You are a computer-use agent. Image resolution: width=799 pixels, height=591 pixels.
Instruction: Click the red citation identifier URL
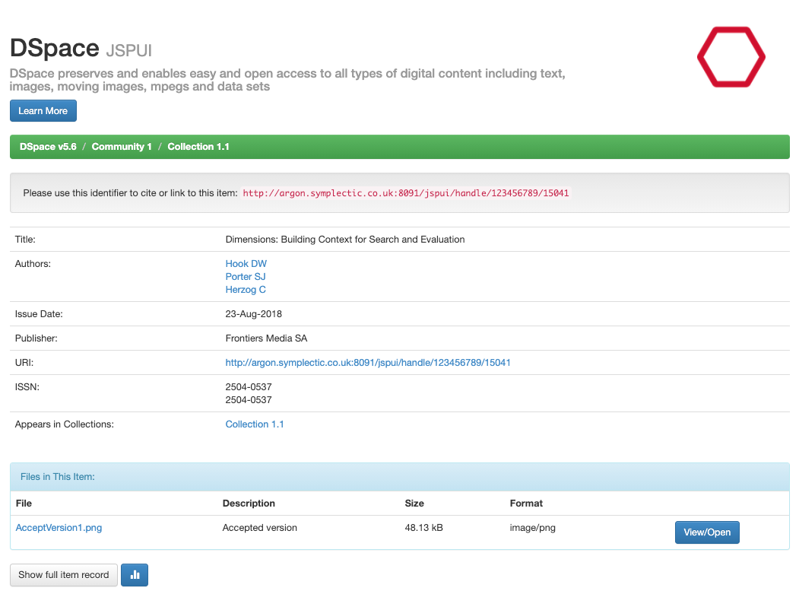pyautogui.click(x=406, y=193)
